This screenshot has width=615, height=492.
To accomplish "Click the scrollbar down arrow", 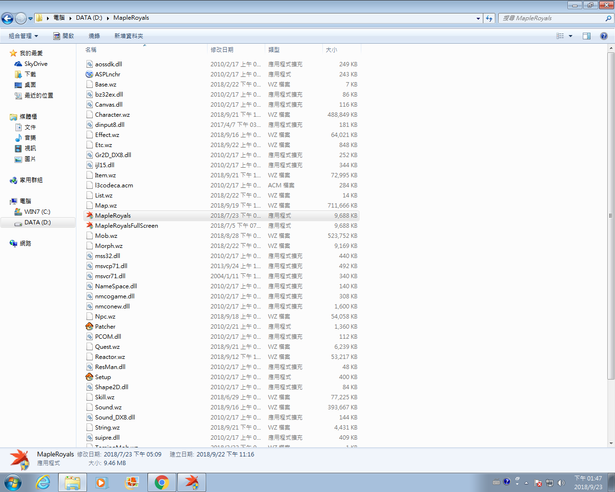I will click(x=611, y=443).
